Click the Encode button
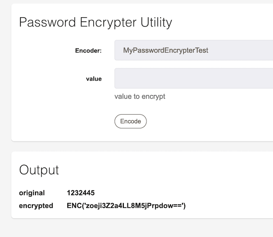273x237 pixels. tap(131, 121)
